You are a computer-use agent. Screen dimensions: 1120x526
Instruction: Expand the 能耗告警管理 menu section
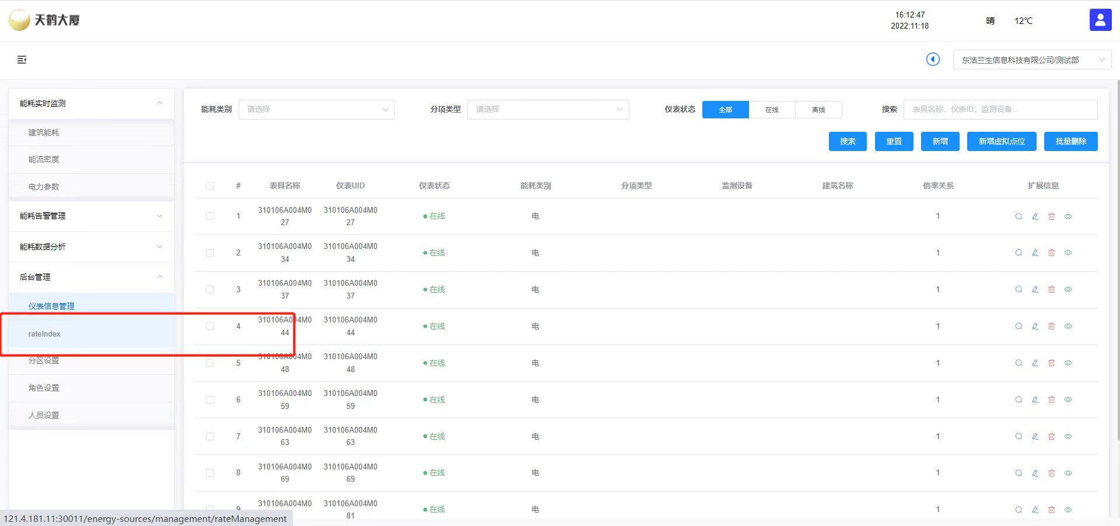[92, 216]
